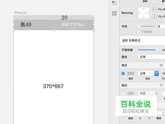Screen dimensions: 165x124
Task: Click the trash icon next to 描边
Action: [x=161, y=85]
